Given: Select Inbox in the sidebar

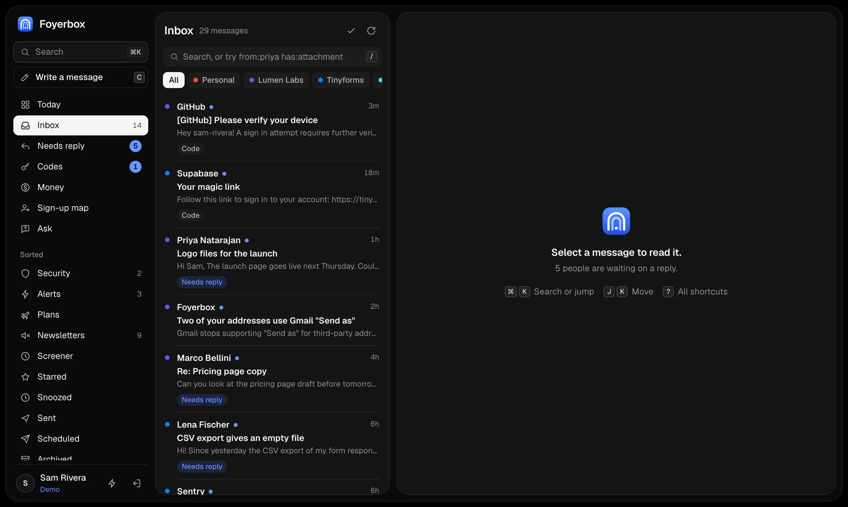Looking at the screenshot, I should pos(81,125).
